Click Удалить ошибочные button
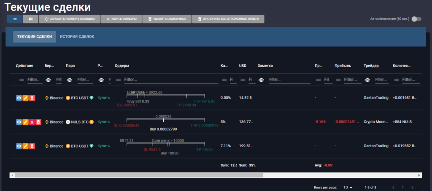Screen dimensions: 432x191 point(167,19)
